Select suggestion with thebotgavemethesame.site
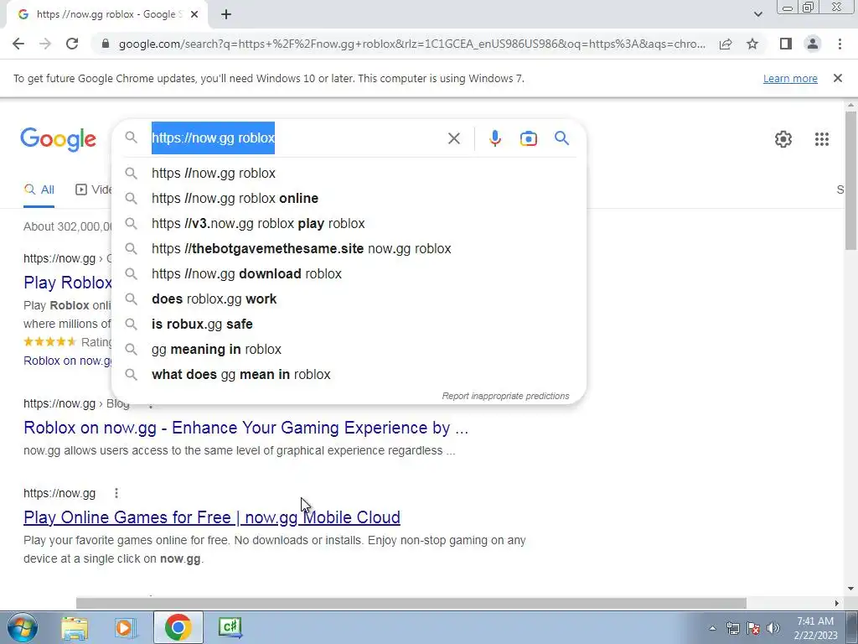 click(349, 248)
